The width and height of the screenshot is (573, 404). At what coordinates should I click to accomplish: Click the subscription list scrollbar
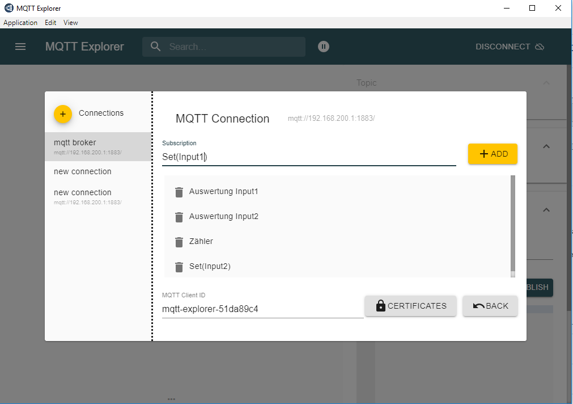click(513, 224)
